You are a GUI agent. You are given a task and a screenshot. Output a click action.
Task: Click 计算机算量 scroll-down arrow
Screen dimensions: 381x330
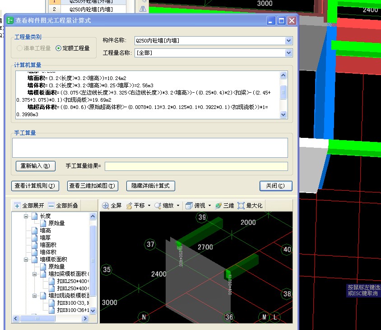[283, 115]
